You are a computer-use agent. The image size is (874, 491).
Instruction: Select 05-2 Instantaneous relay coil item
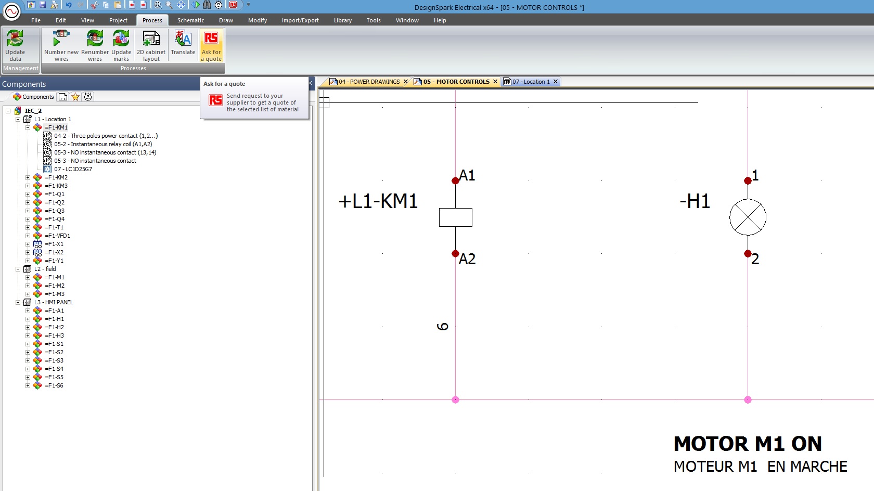(103, 144)
